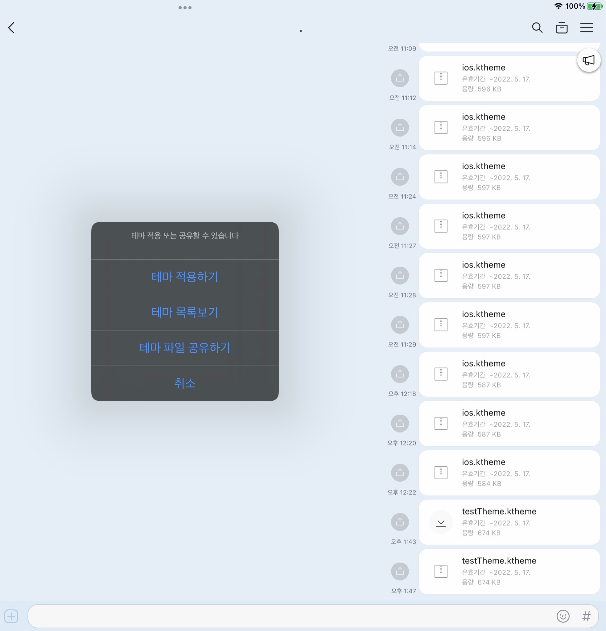The image size is (606, 631).
Task: Share the 오전 11:12 ios.ktheme file
Action: (x=400, y=78)
